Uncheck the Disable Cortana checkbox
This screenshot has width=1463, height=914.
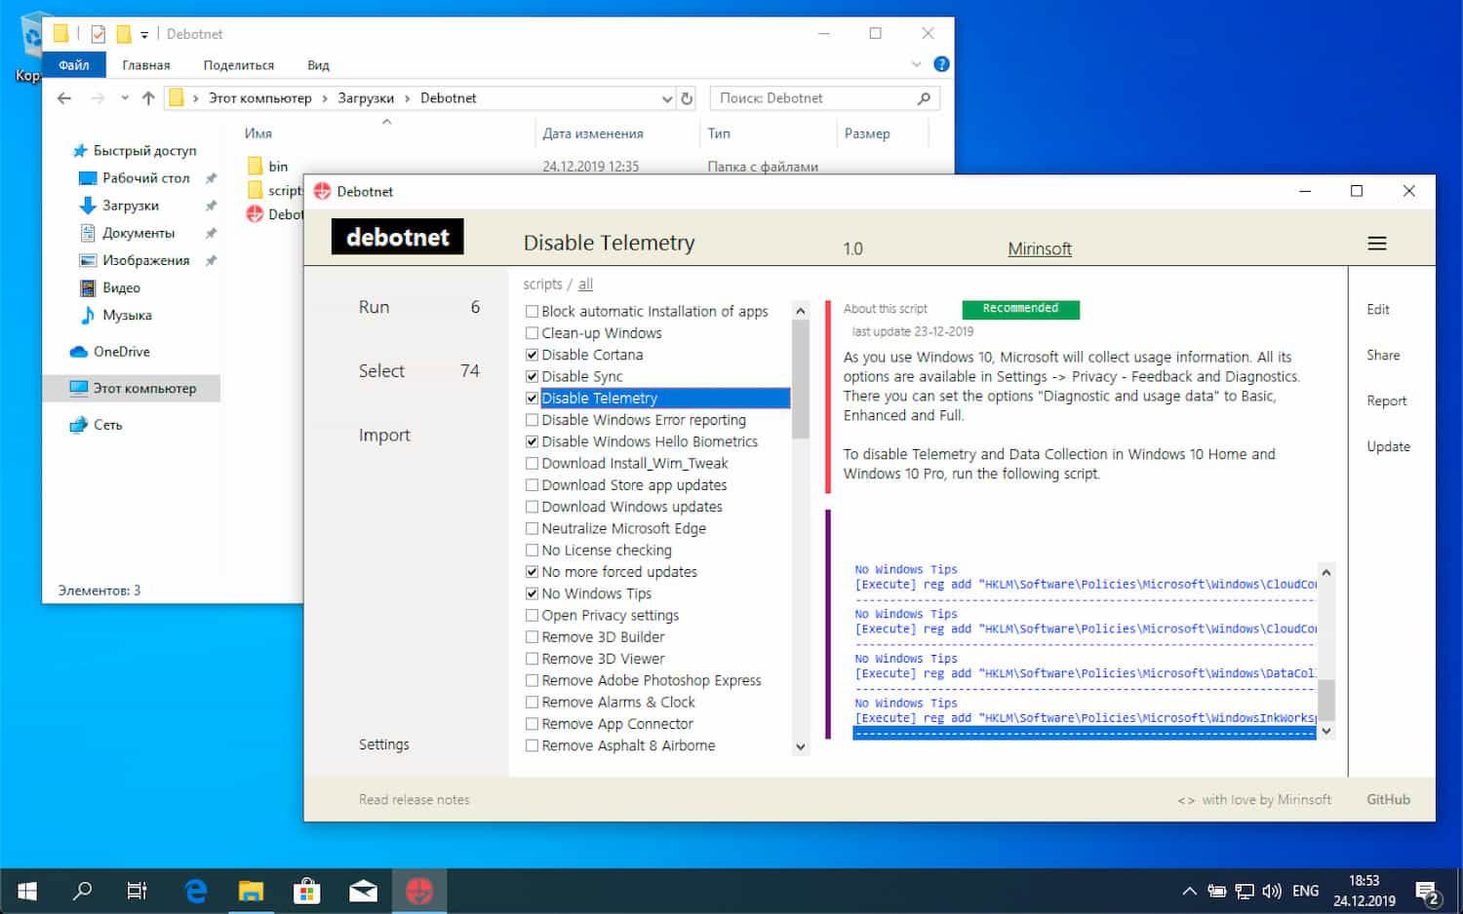[x=532, y=355]
